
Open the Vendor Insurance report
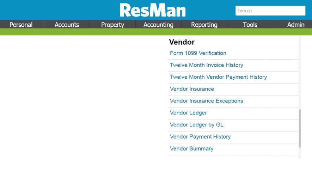(192, 89)
